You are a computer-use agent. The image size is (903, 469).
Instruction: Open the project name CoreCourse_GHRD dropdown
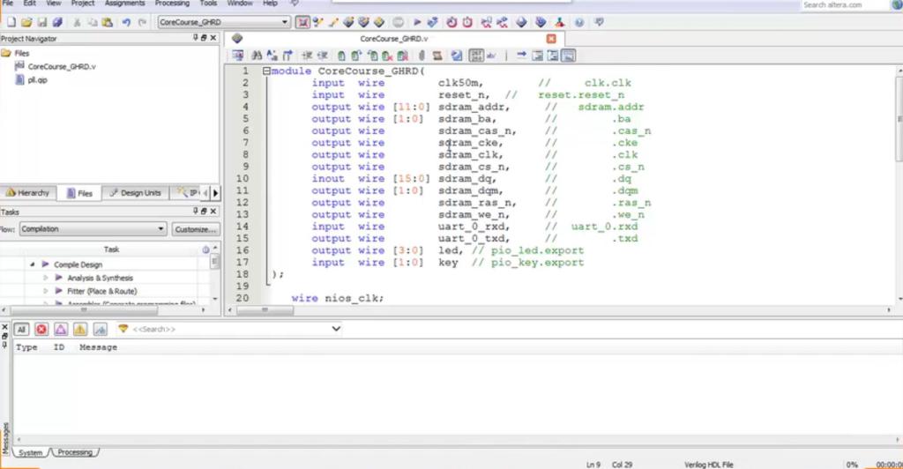285,22
